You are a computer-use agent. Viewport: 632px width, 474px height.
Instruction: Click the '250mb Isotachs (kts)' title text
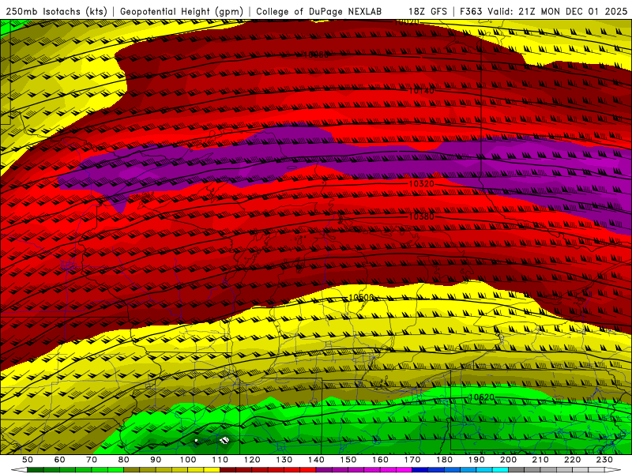[56, 11]
